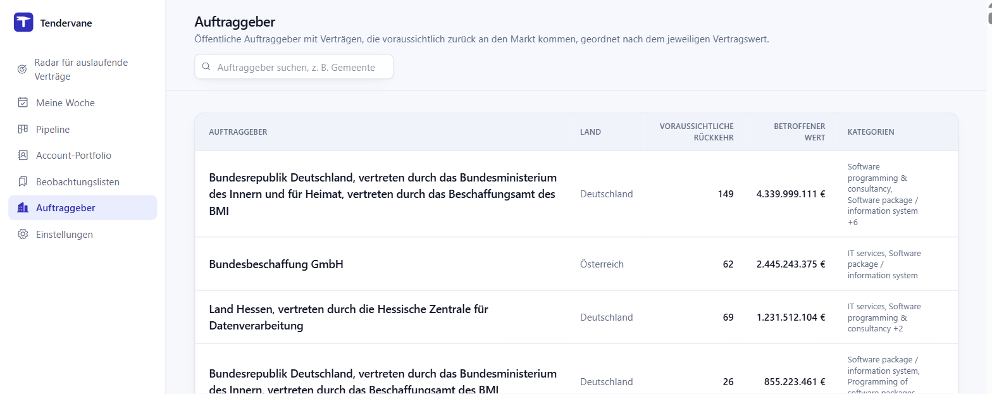Go to Meine Woche

point(82,102)
